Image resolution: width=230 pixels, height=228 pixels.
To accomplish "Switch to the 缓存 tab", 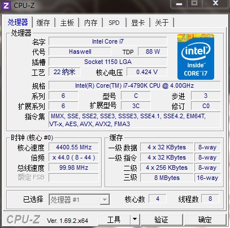I will tap(43, 23).
